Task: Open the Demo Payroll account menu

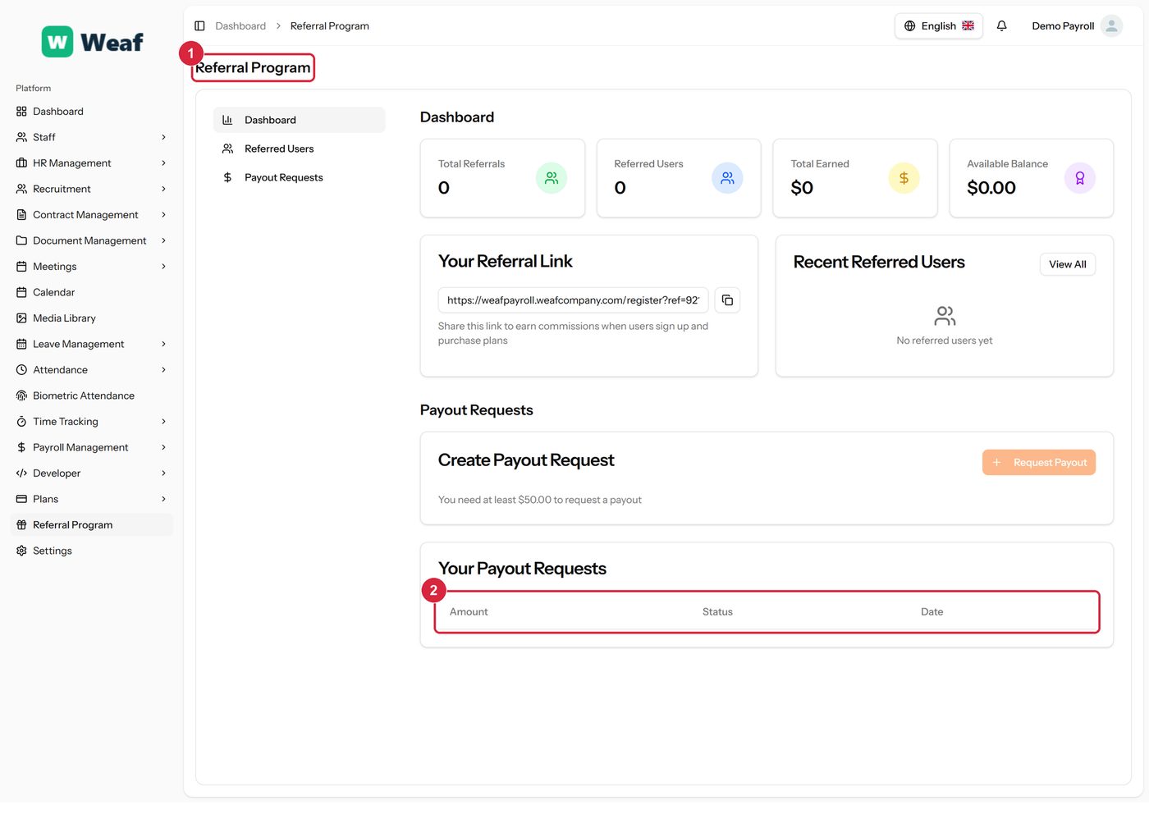Action: click(x=1076, y=26)
